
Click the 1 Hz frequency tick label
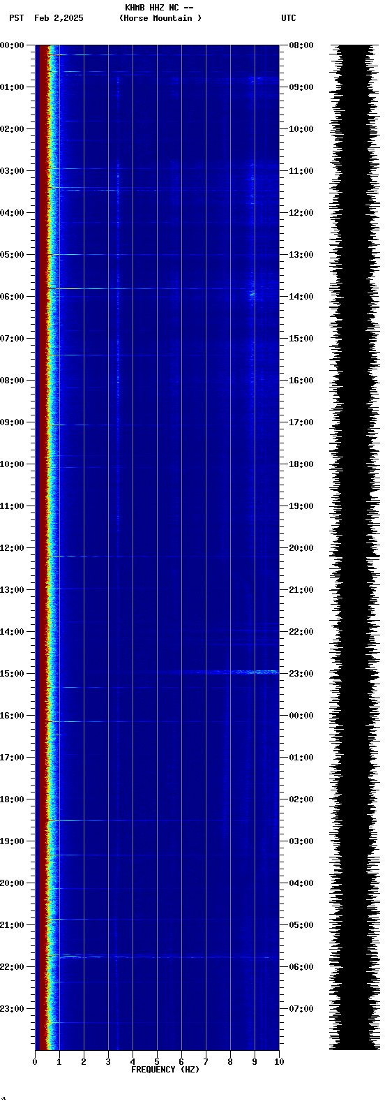coord(59,1062)
